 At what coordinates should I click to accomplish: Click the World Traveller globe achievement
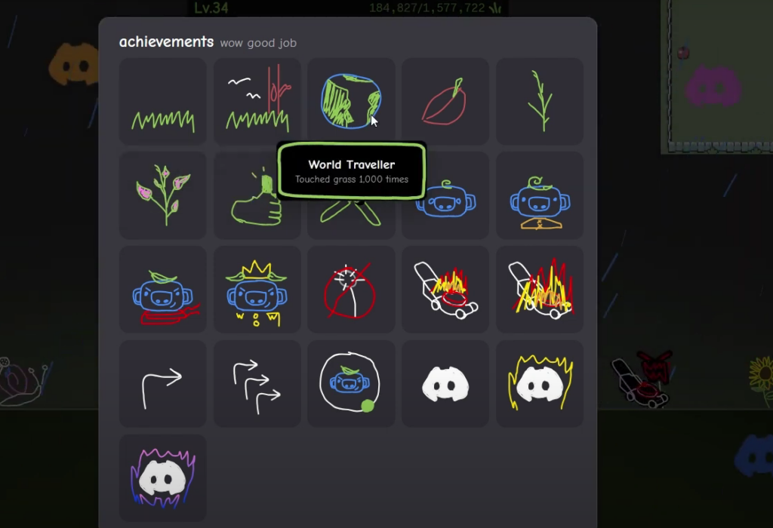(351, 101)
